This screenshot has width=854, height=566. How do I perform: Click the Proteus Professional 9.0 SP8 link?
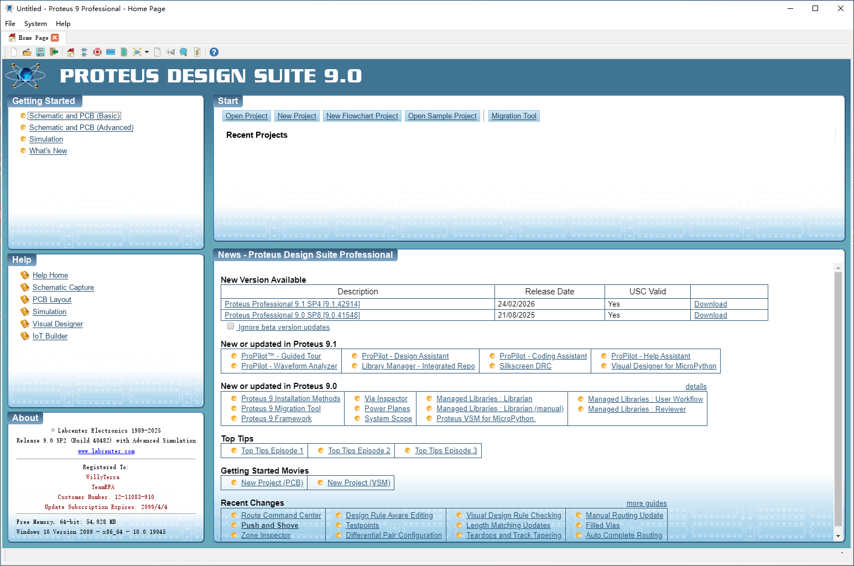pyautogui.click(x=292, y=315)
